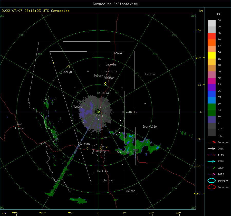
Task: Click the Composite_Reflectivity title text
Action: click(115, 4)
